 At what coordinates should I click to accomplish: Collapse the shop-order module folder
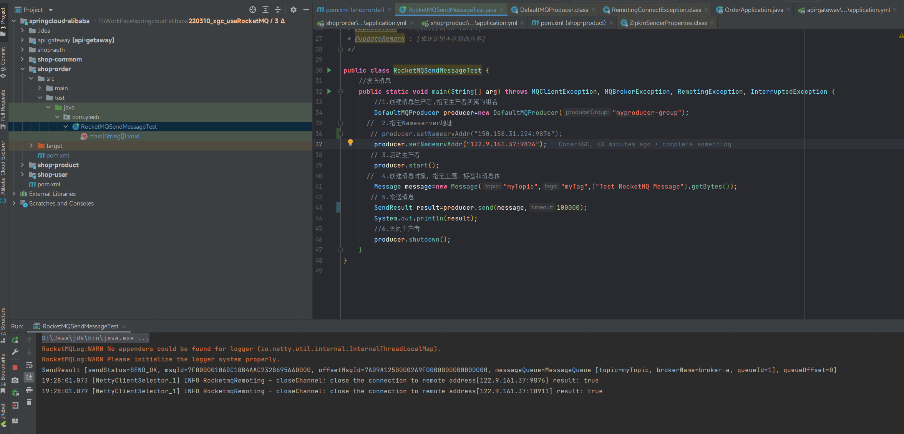click(22, 69)
